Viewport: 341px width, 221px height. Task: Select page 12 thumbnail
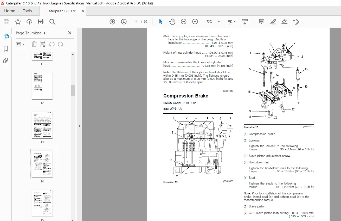(x=42, y=86)
